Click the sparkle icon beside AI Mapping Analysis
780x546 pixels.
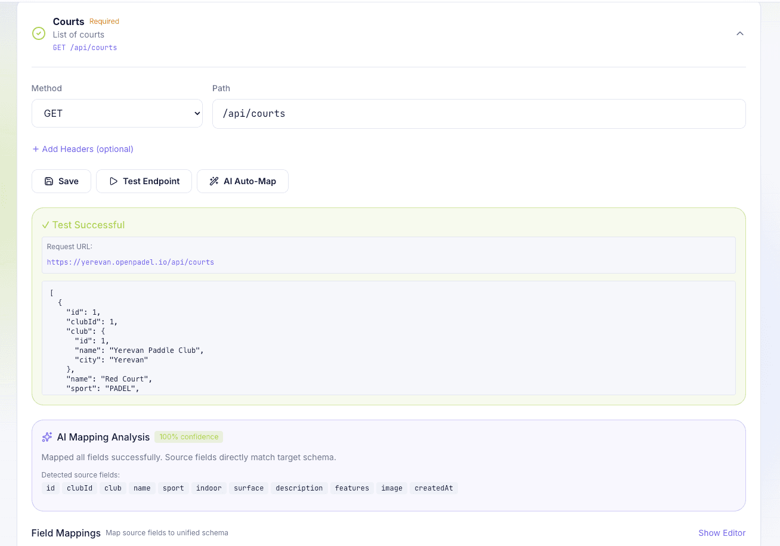pos(47,437)
